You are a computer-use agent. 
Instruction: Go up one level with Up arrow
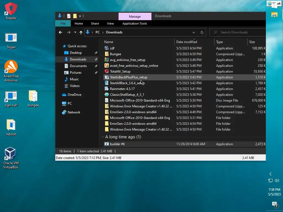click(x=81, y=32)
